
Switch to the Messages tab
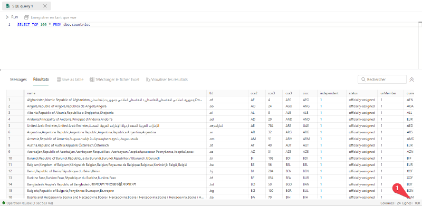(18, 80)
